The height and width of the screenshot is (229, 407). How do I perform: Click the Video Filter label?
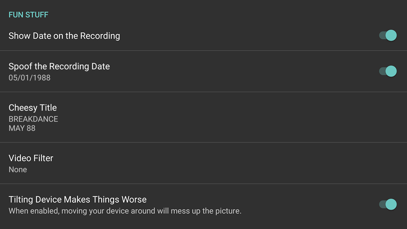[31, 158]
